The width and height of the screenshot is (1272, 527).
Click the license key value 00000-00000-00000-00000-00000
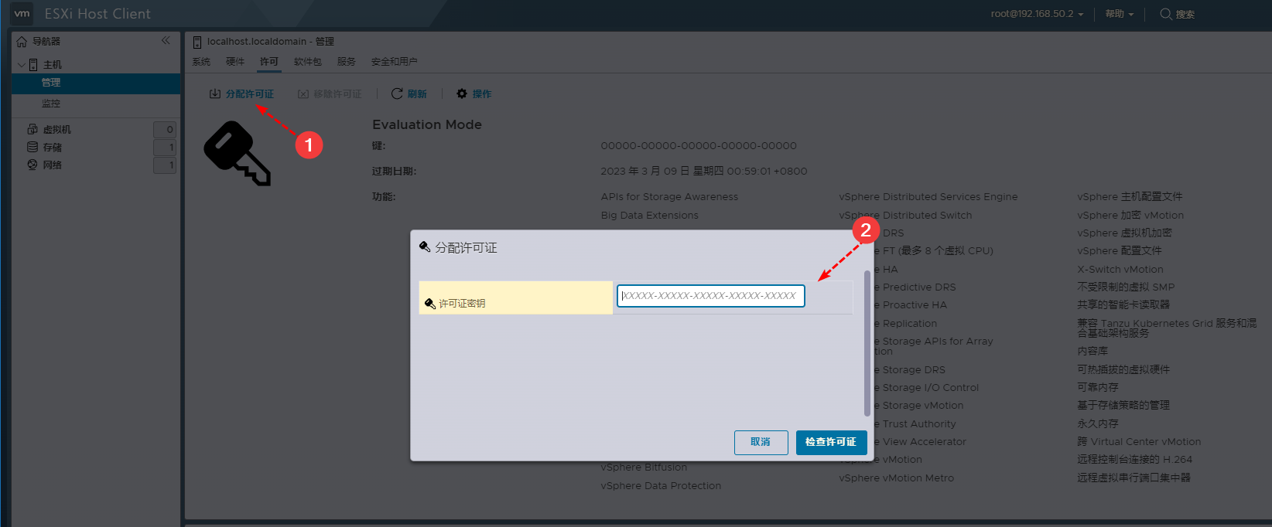[x=699, y=145]
